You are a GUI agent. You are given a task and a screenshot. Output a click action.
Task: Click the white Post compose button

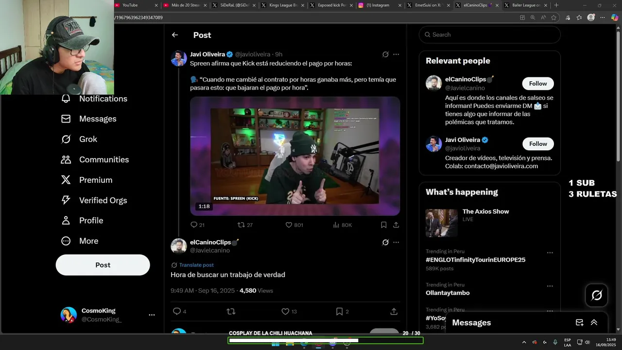[x=103, y=265]
